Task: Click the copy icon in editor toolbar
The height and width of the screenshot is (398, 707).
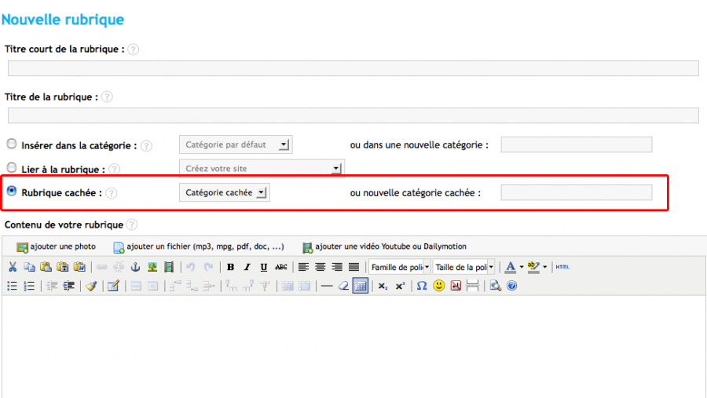Action: pos(29,267)
